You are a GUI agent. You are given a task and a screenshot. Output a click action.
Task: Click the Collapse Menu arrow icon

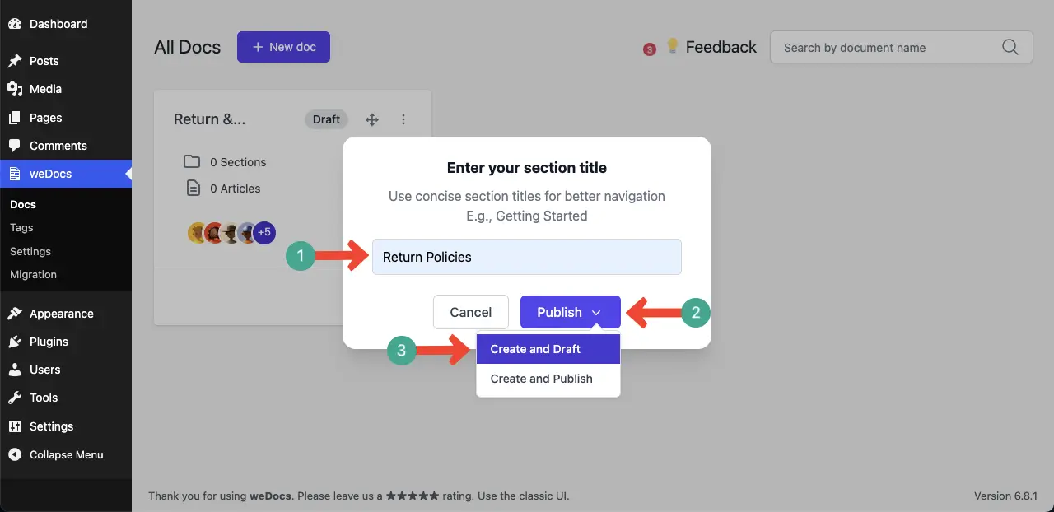pos(15,454)
